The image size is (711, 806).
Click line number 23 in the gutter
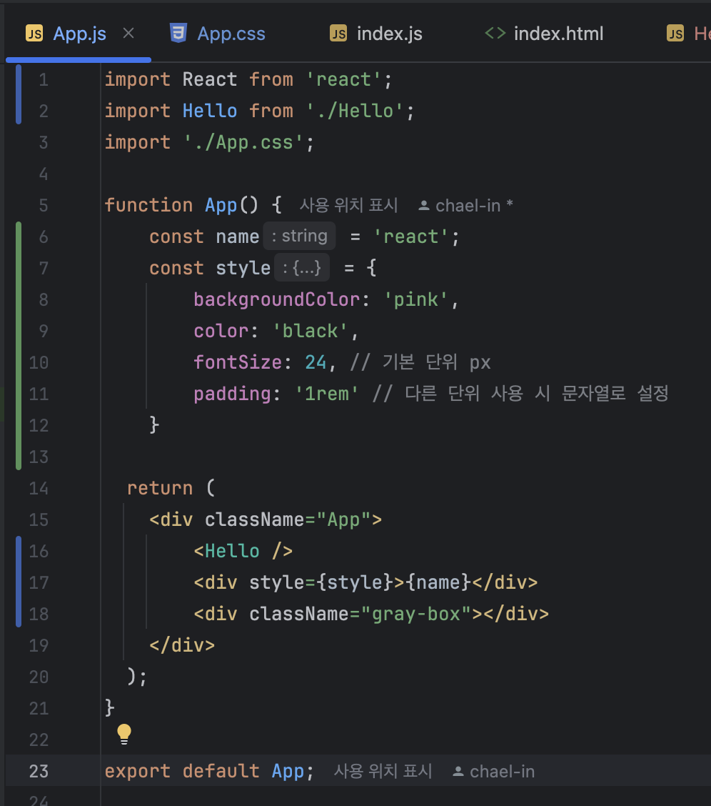tap(39, 771)
